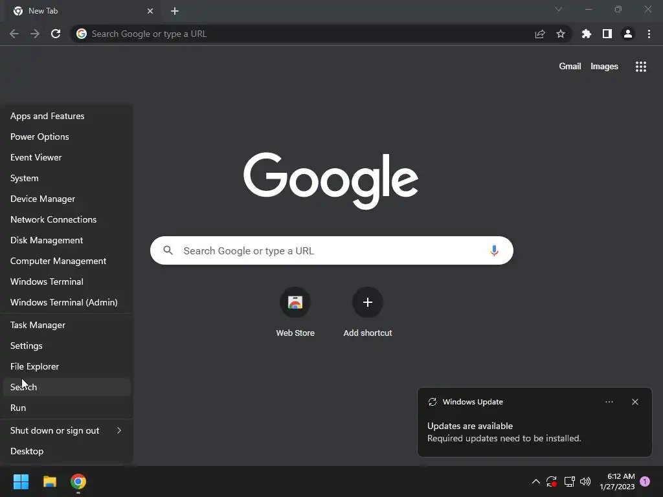Click the Windows Start button
The image size is (663, 497).
coord(21,481)
